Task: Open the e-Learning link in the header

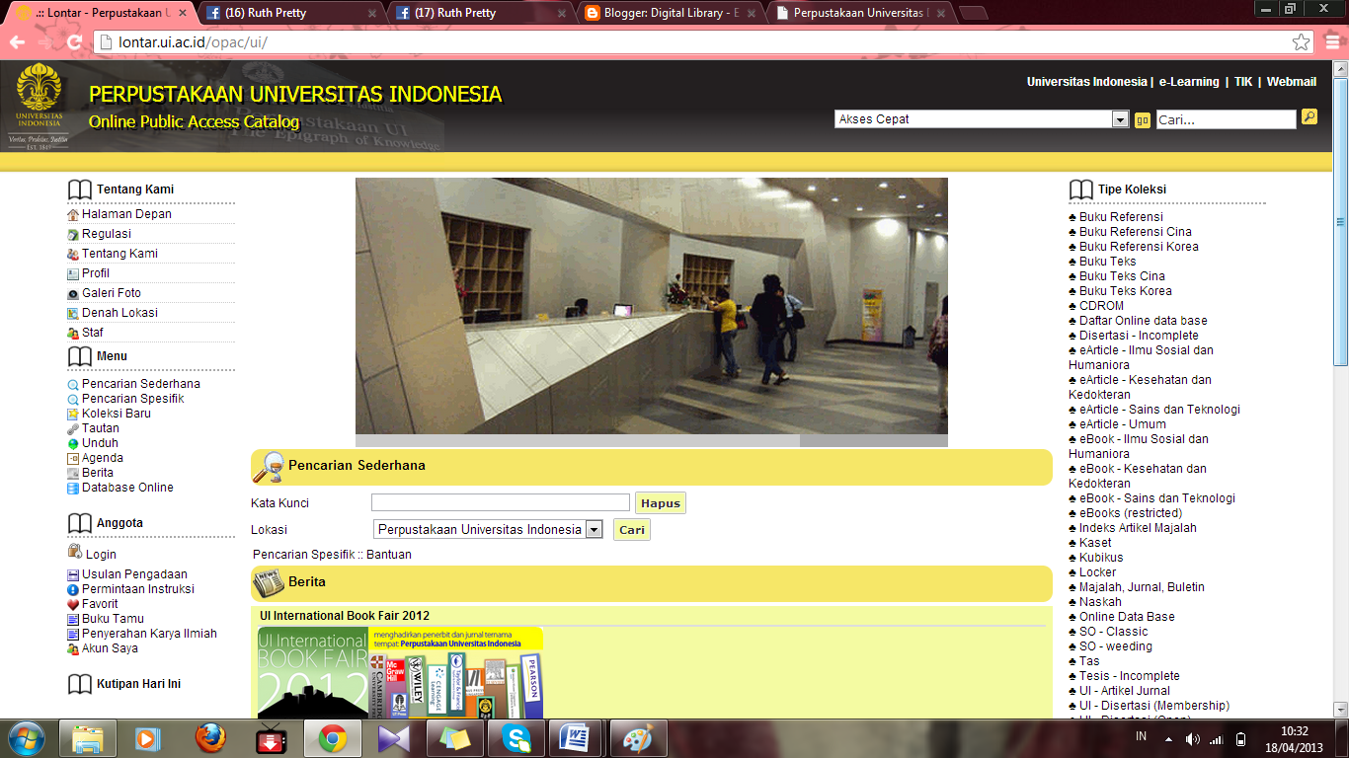Action: [1189, 82]
